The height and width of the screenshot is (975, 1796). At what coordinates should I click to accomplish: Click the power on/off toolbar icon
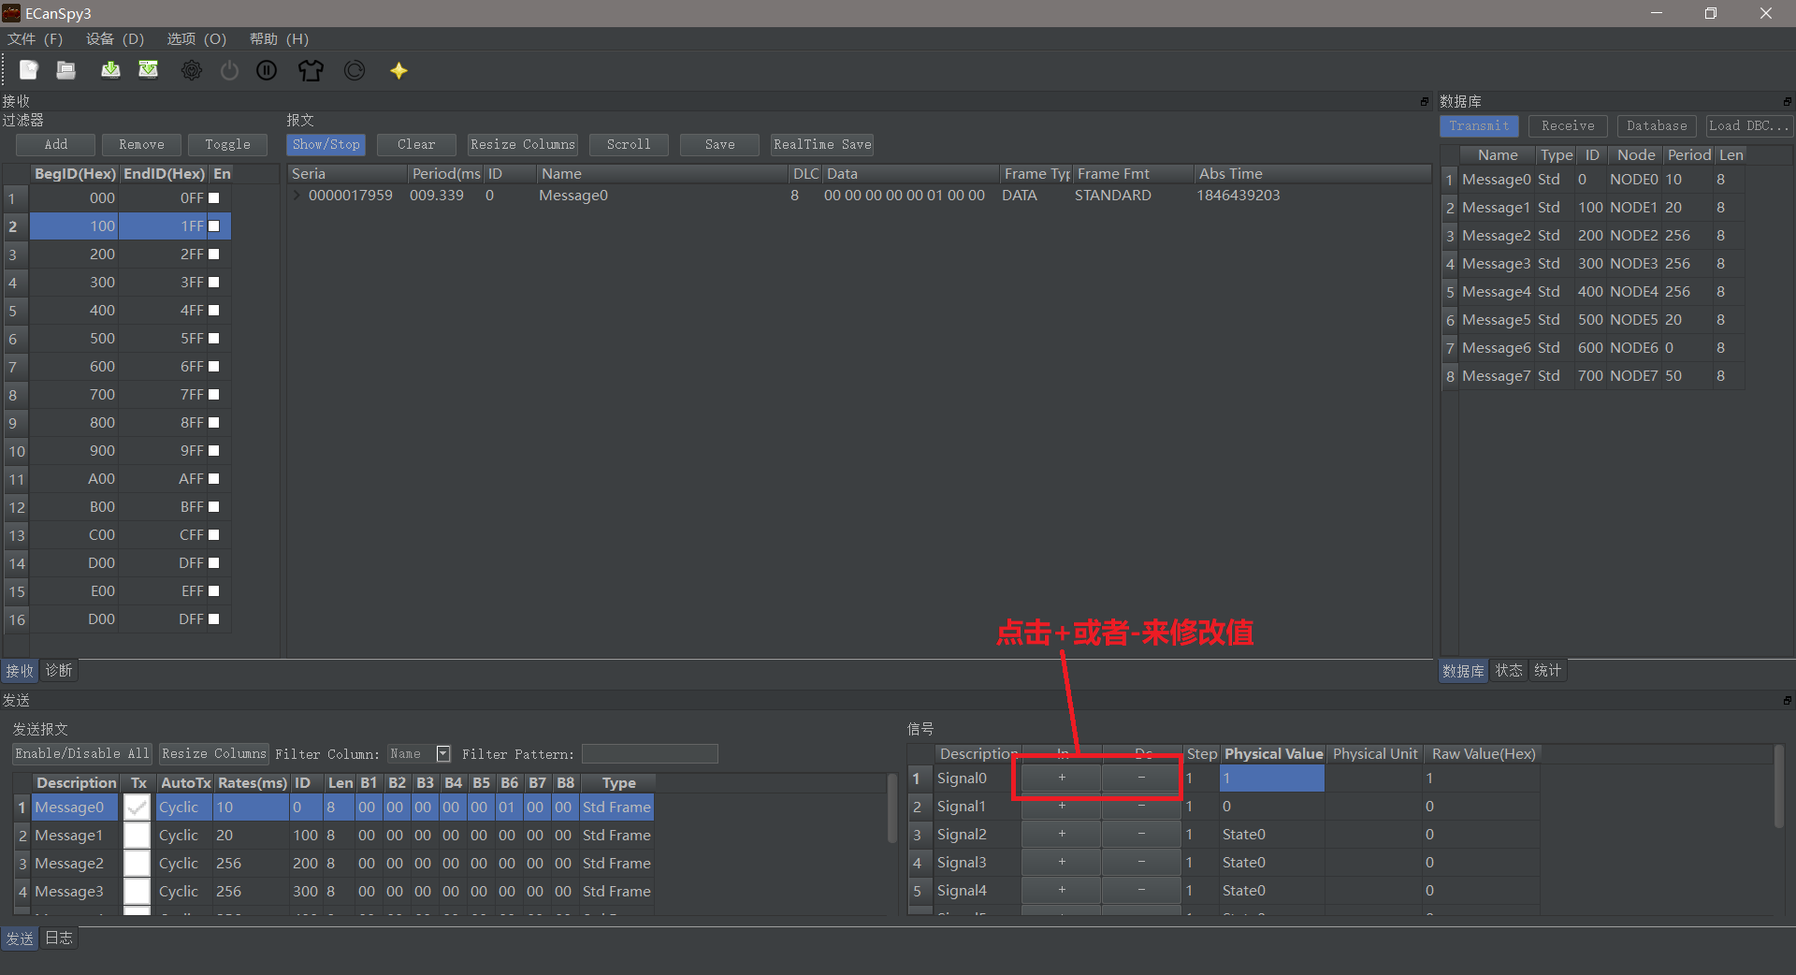click(x=229, y=70)
